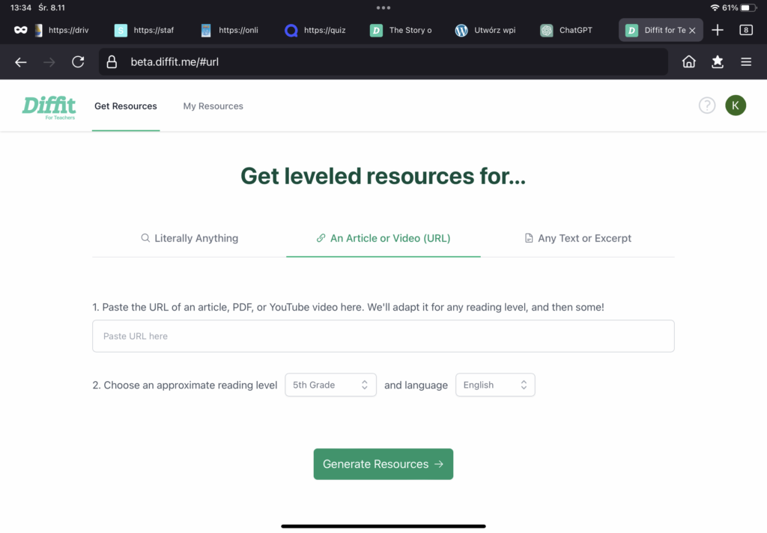This screenshot has height=533, width=767.
Task: Show the open tabs counter
Action: tap(746, 30)
